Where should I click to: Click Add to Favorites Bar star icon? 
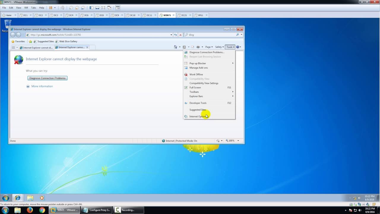click(x=30, y=41)
